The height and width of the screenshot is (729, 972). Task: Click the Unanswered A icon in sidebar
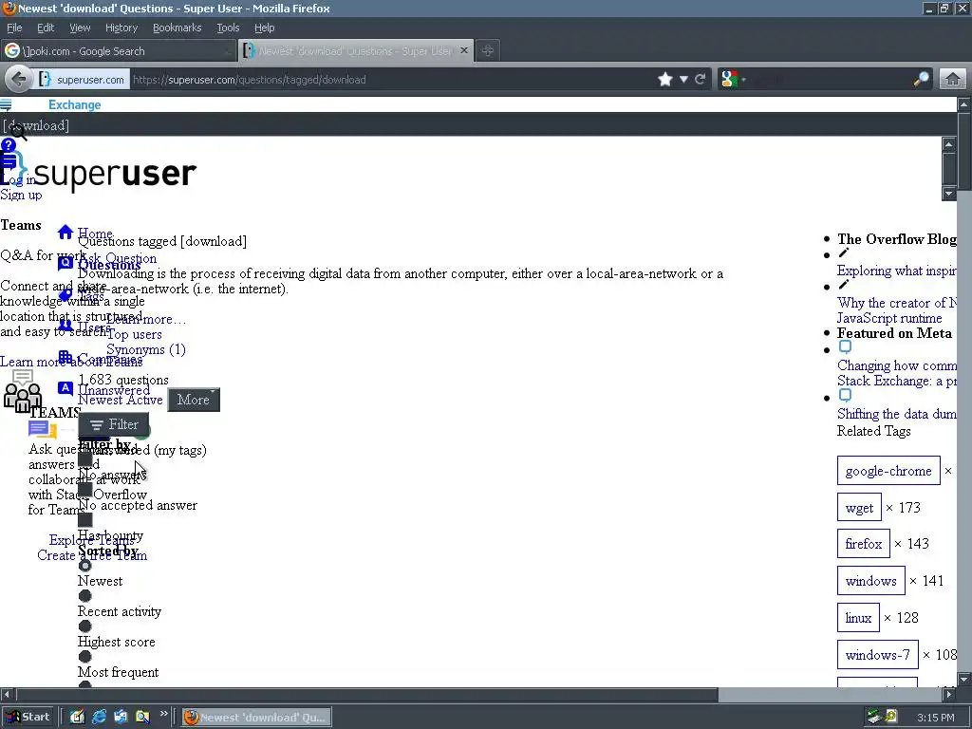pos(65,388)
